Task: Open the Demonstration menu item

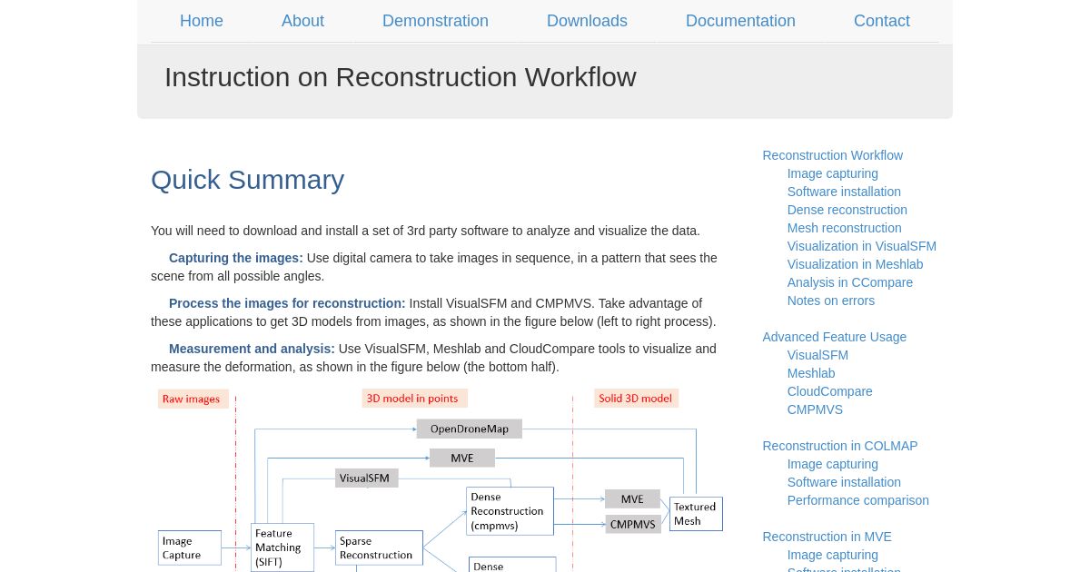Action: (x=435, y=21)
